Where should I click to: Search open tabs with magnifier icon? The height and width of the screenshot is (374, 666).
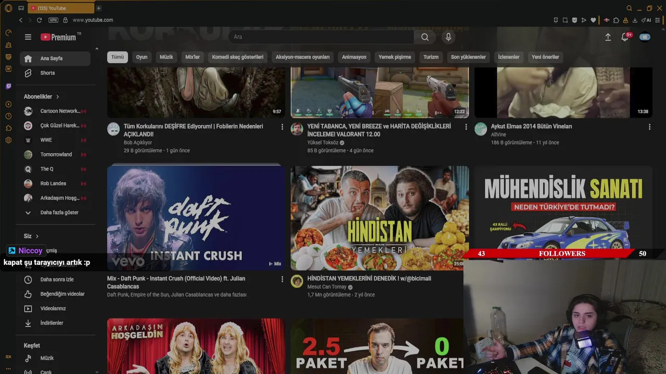629,8
